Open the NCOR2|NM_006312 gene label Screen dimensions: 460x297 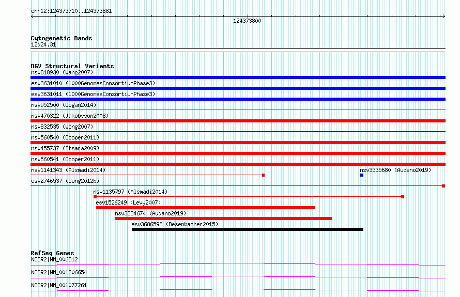coord(54,259)
